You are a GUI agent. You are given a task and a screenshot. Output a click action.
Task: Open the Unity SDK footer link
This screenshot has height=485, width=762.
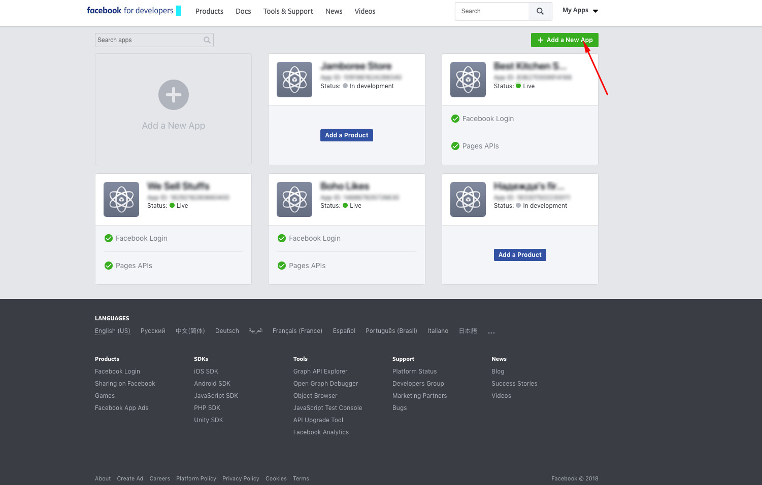click(x=209, y=420)
